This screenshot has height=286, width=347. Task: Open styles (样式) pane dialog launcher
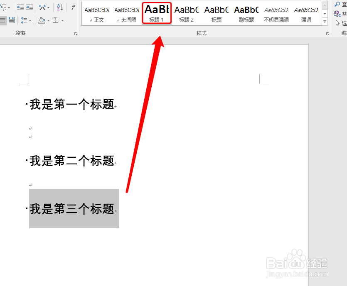pyautogui.click(x=327, y=34)
